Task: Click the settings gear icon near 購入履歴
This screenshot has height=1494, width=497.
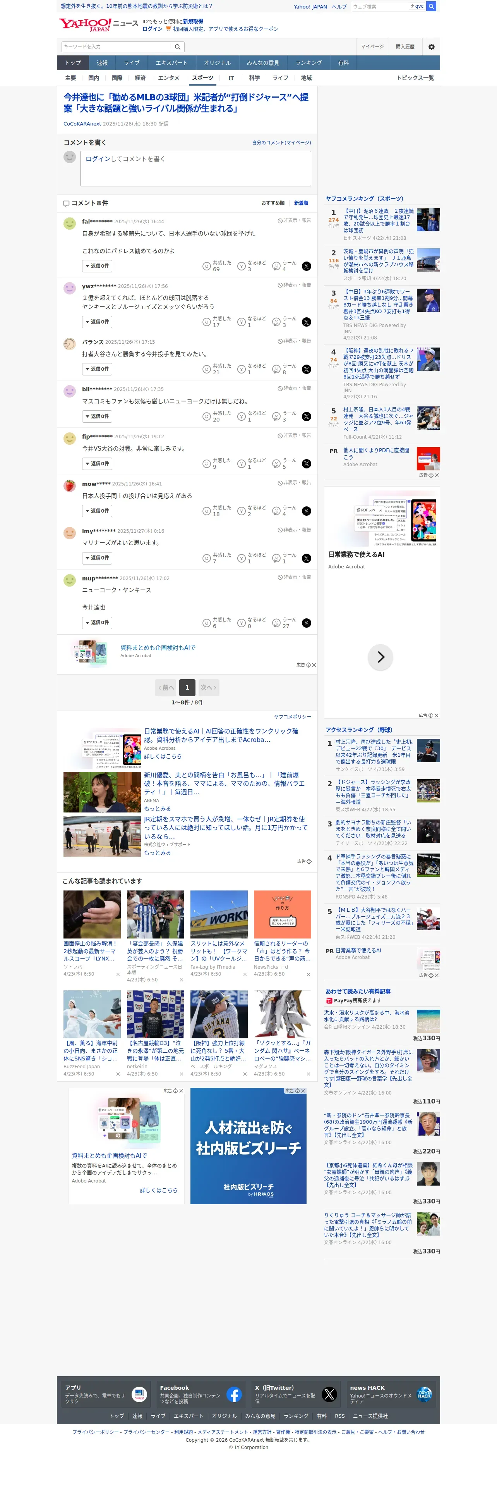Action: (431, 47)
